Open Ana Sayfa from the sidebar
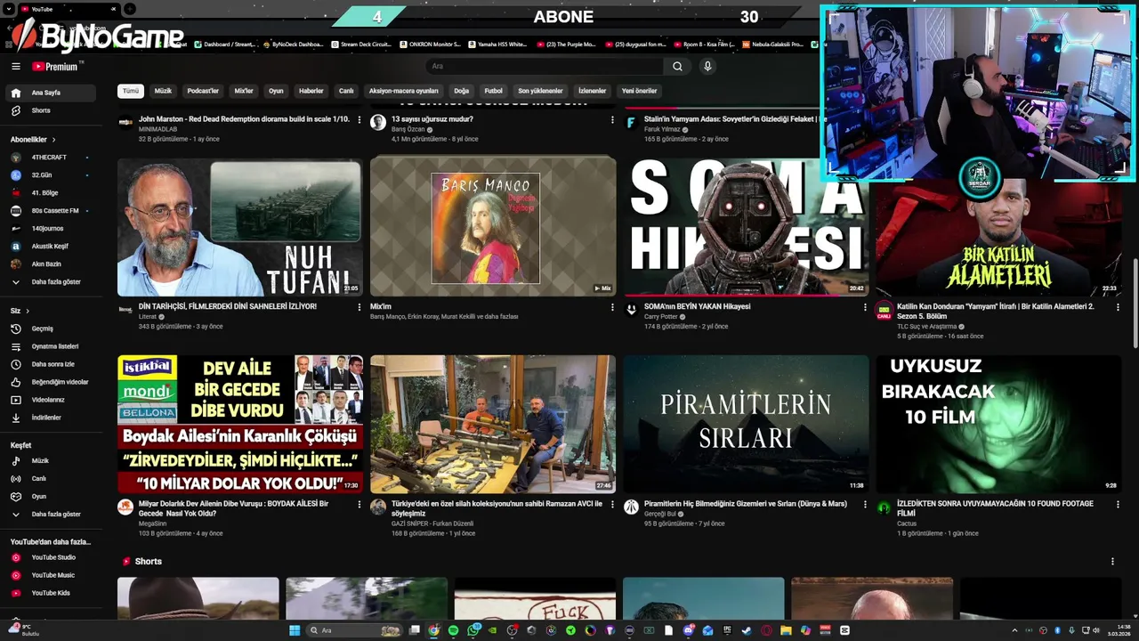The image size is (1139, 641). [x=52, y=93]
